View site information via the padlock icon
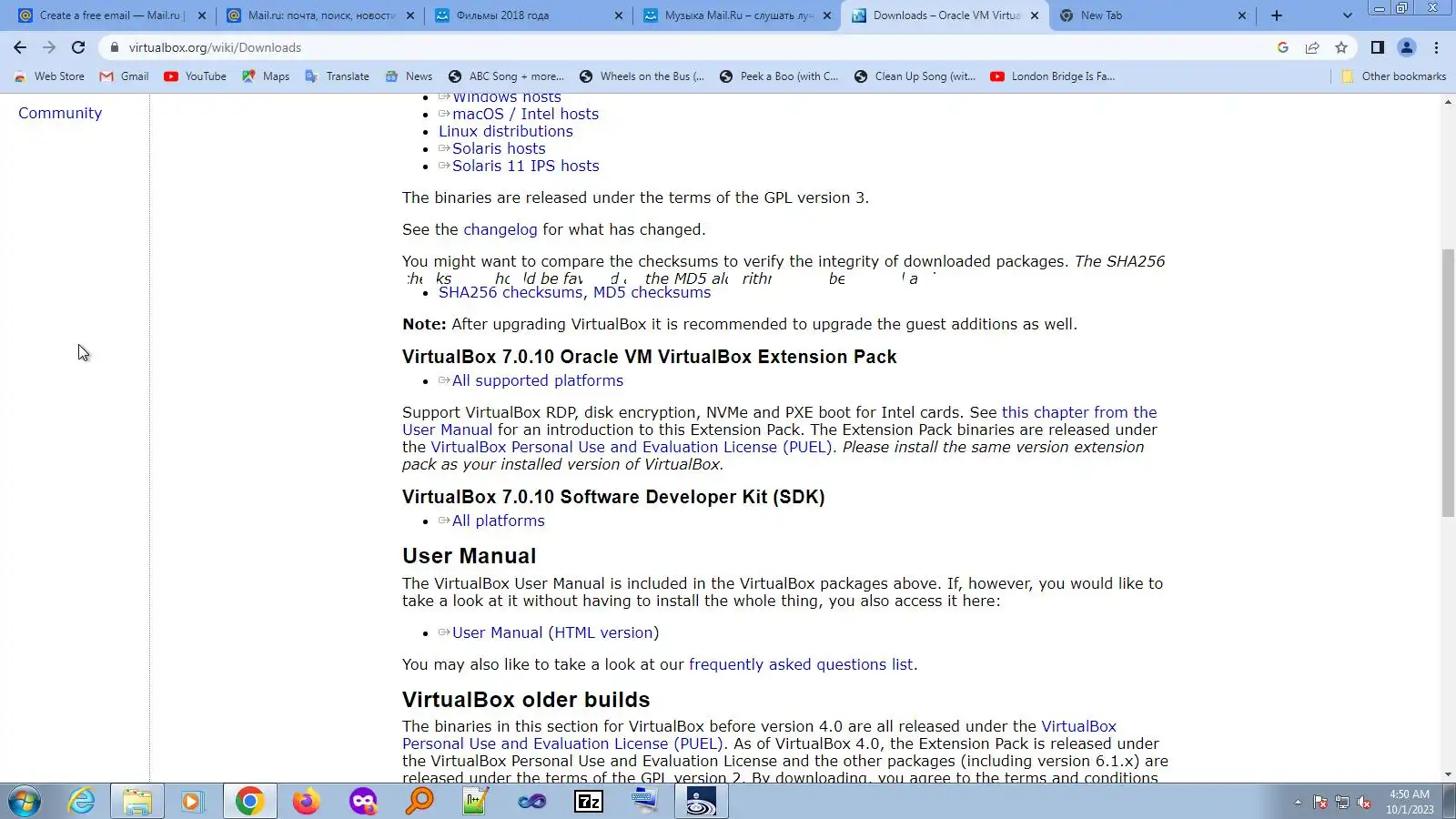The width and height of the screenshot is (1456, 819). point(114,47)
